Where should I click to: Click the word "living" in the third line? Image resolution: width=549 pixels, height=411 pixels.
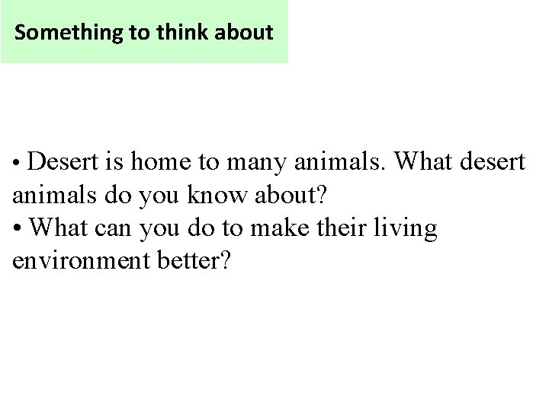point(406,228)
